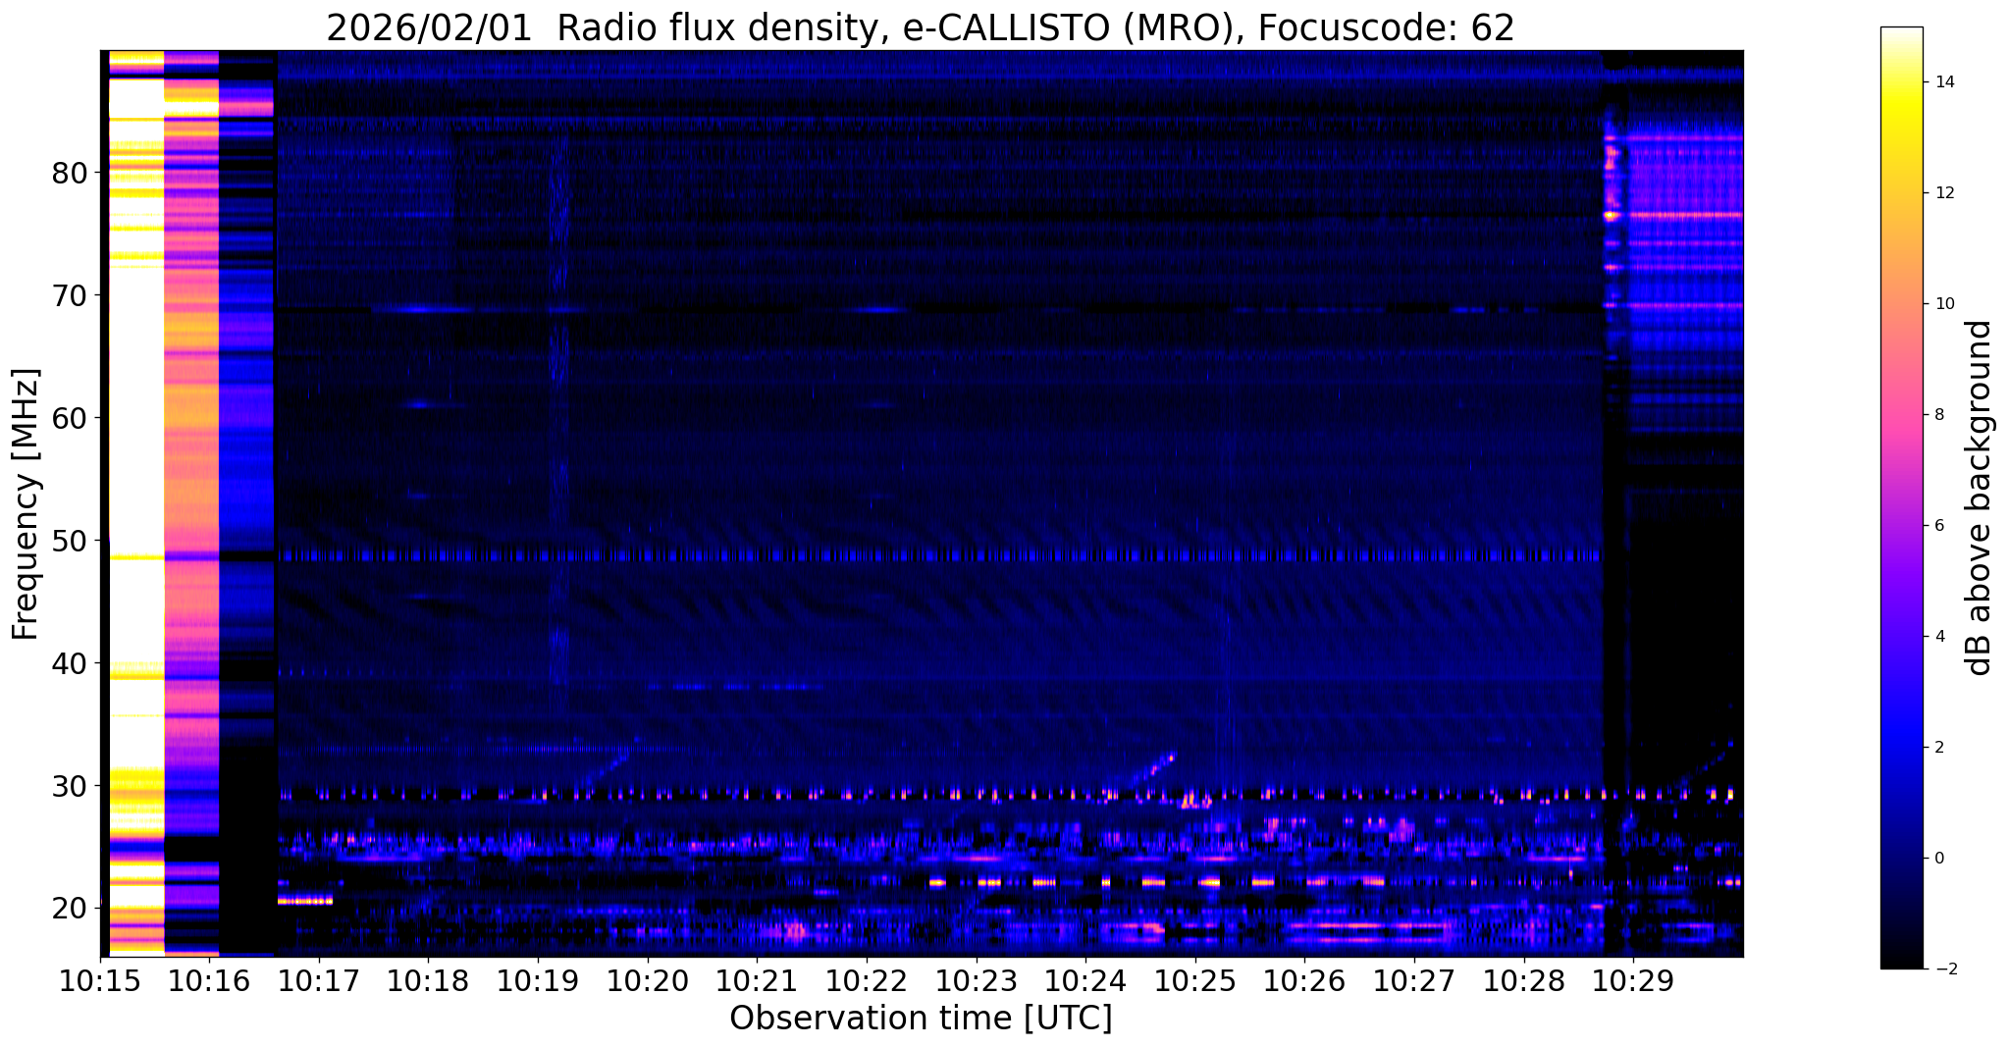Screen dimensions: 2009x1047
Task: Click the plot title mentioning e-CALLISTO (MRO)
Action: 921,27
